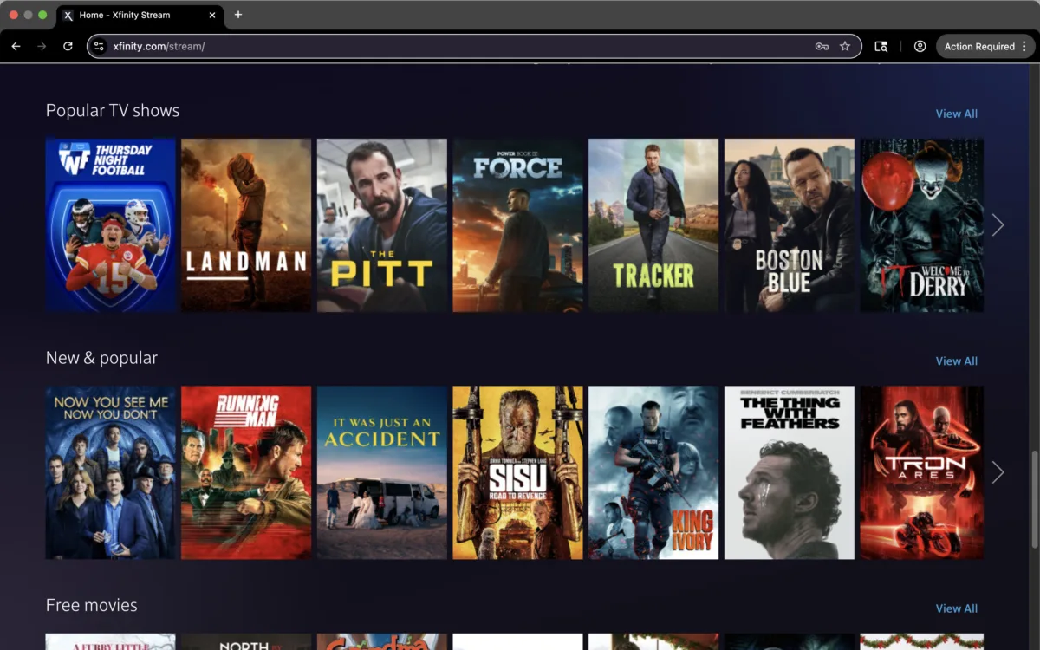This screenshot has height=650, width=1040.
Task: Open the Landman show poster
Action: [x=246, y=225]
